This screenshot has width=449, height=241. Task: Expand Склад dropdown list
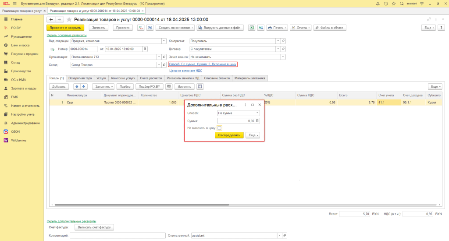159,65
